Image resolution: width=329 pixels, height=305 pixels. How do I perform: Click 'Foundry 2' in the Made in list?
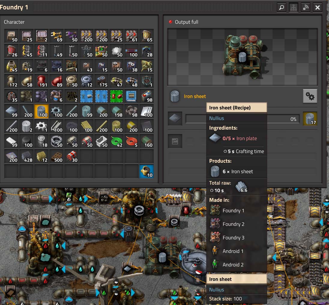(233, 224)
